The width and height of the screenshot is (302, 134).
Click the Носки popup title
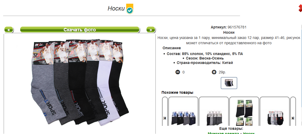point(116,8)
